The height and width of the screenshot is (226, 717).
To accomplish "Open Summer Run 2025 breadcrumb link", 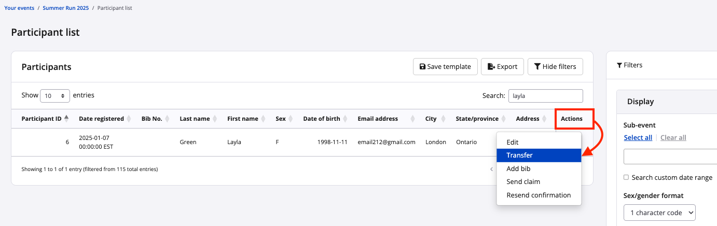I will point(65,8).
